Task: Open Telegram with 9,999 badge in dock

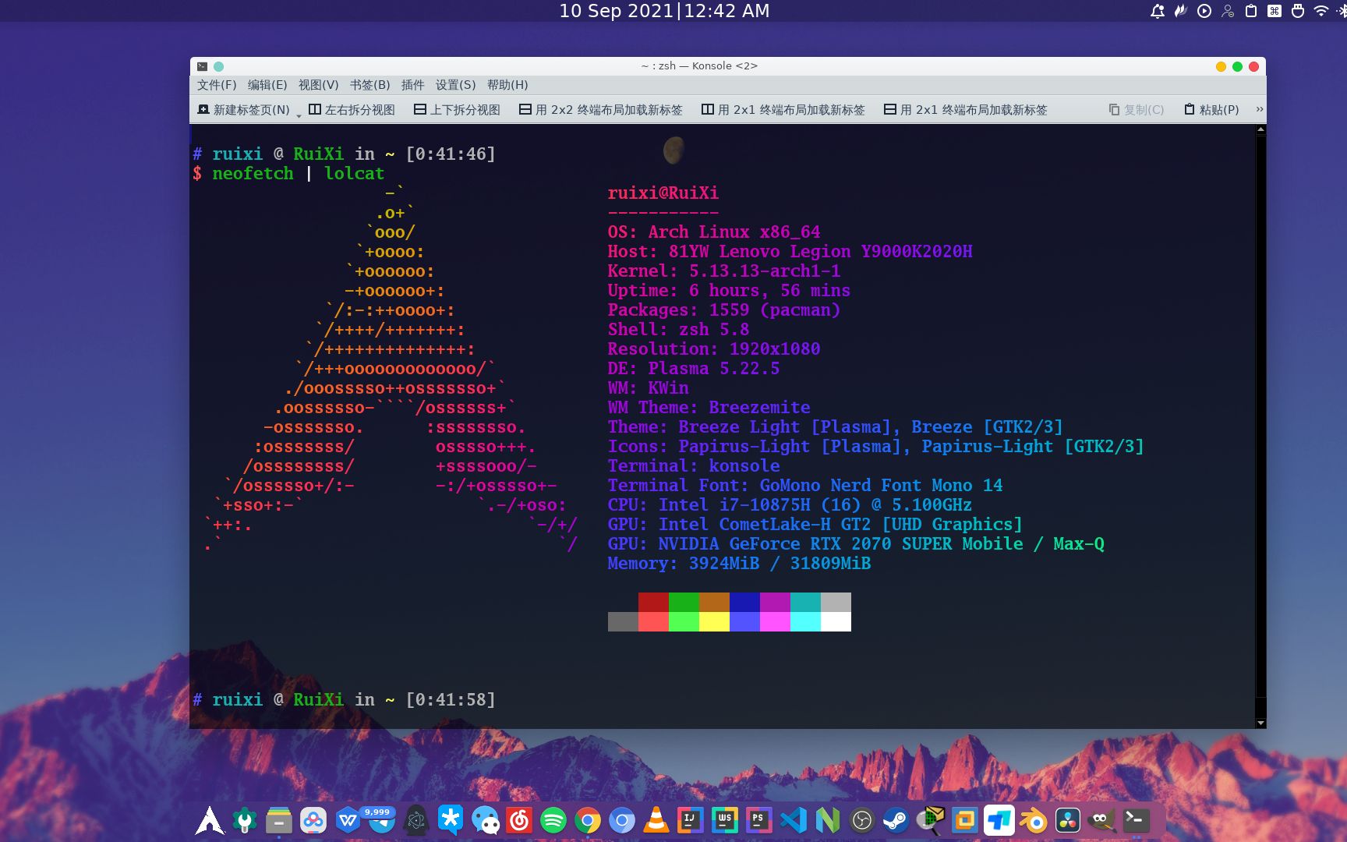Action: coord(381,820)
